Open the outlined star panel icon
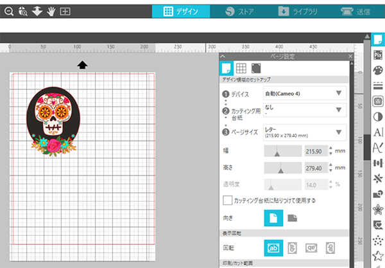The width and height of the screenshot is (385, 268). click(378, 256)
